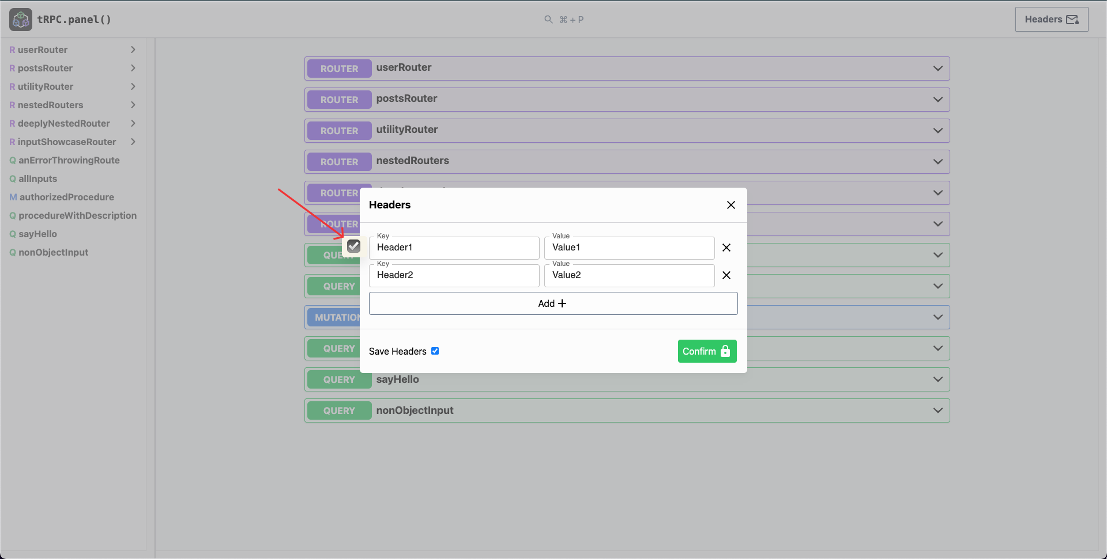Image resolution: width=1107 pixels, height=559 pixels.
Task: Click the tRPC.panel() title text
Action: coord(74,20)
